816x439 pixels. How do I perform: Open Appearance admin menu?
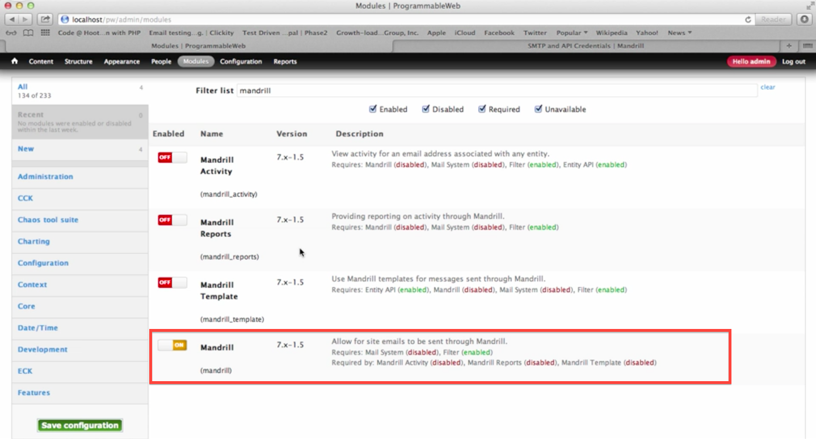coord(121,61)
